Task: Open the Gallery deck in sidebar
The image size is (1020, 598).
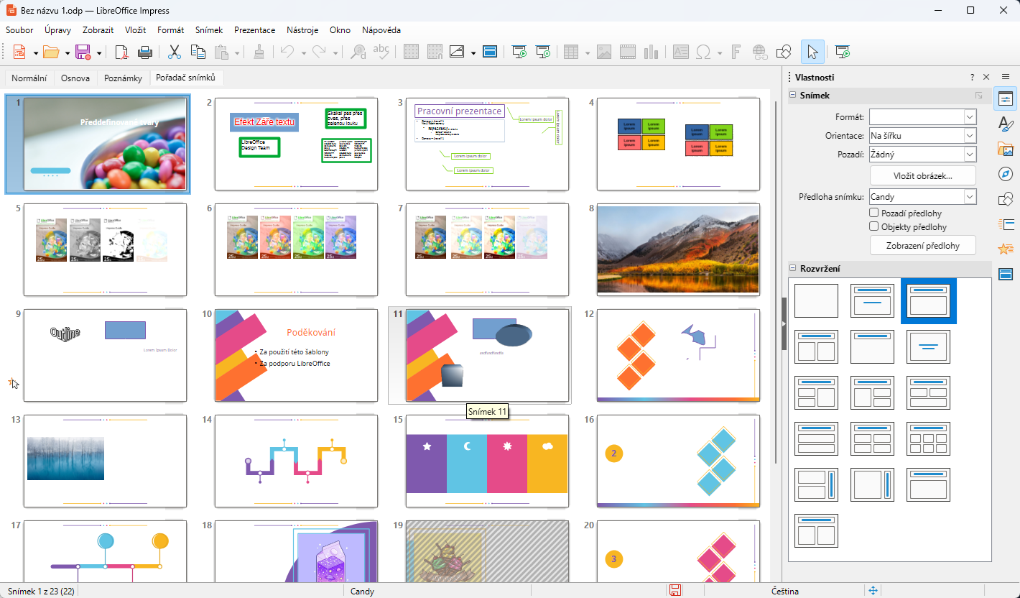Action: [x=1006, y=149]
